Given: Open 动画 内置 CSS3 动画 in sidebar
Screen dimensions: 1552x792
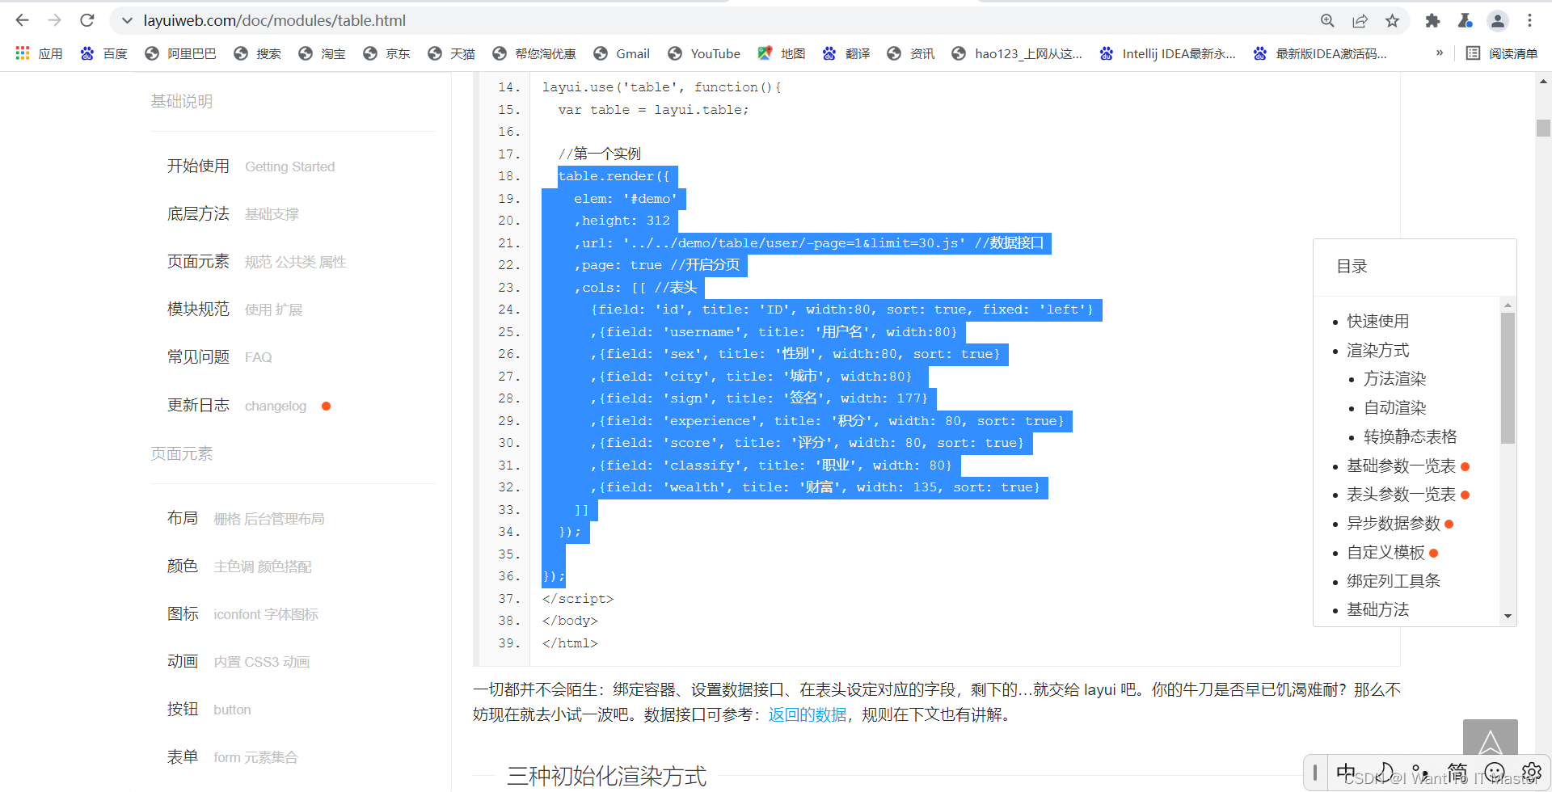Looking at the screenshot, I should point(238,662).
